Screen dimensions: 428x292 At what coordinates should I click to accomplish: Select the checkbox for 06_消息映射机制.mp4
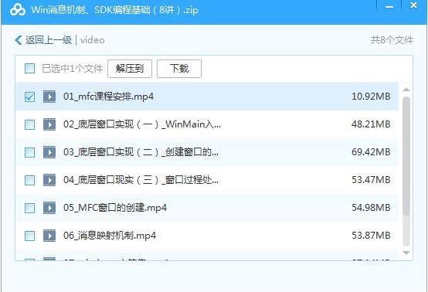point(29,236)
